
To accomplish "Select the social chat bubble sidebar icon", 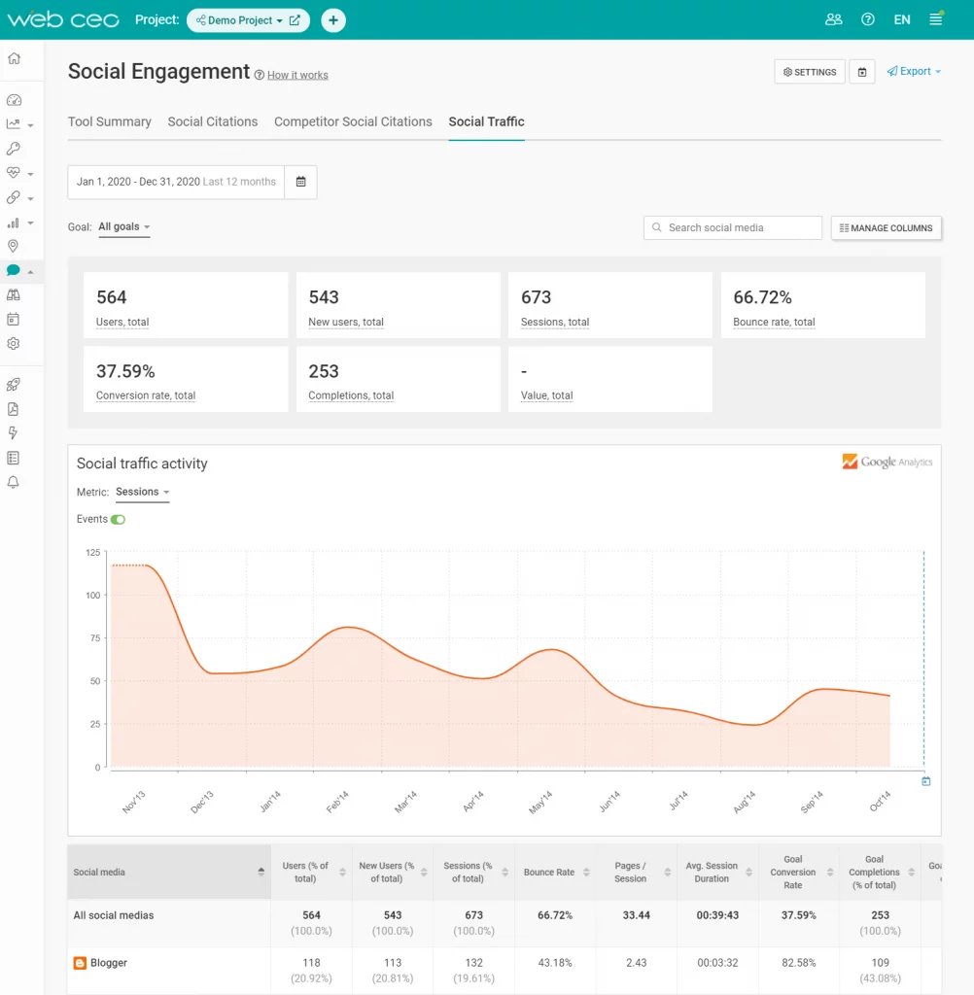I will 13,270.
